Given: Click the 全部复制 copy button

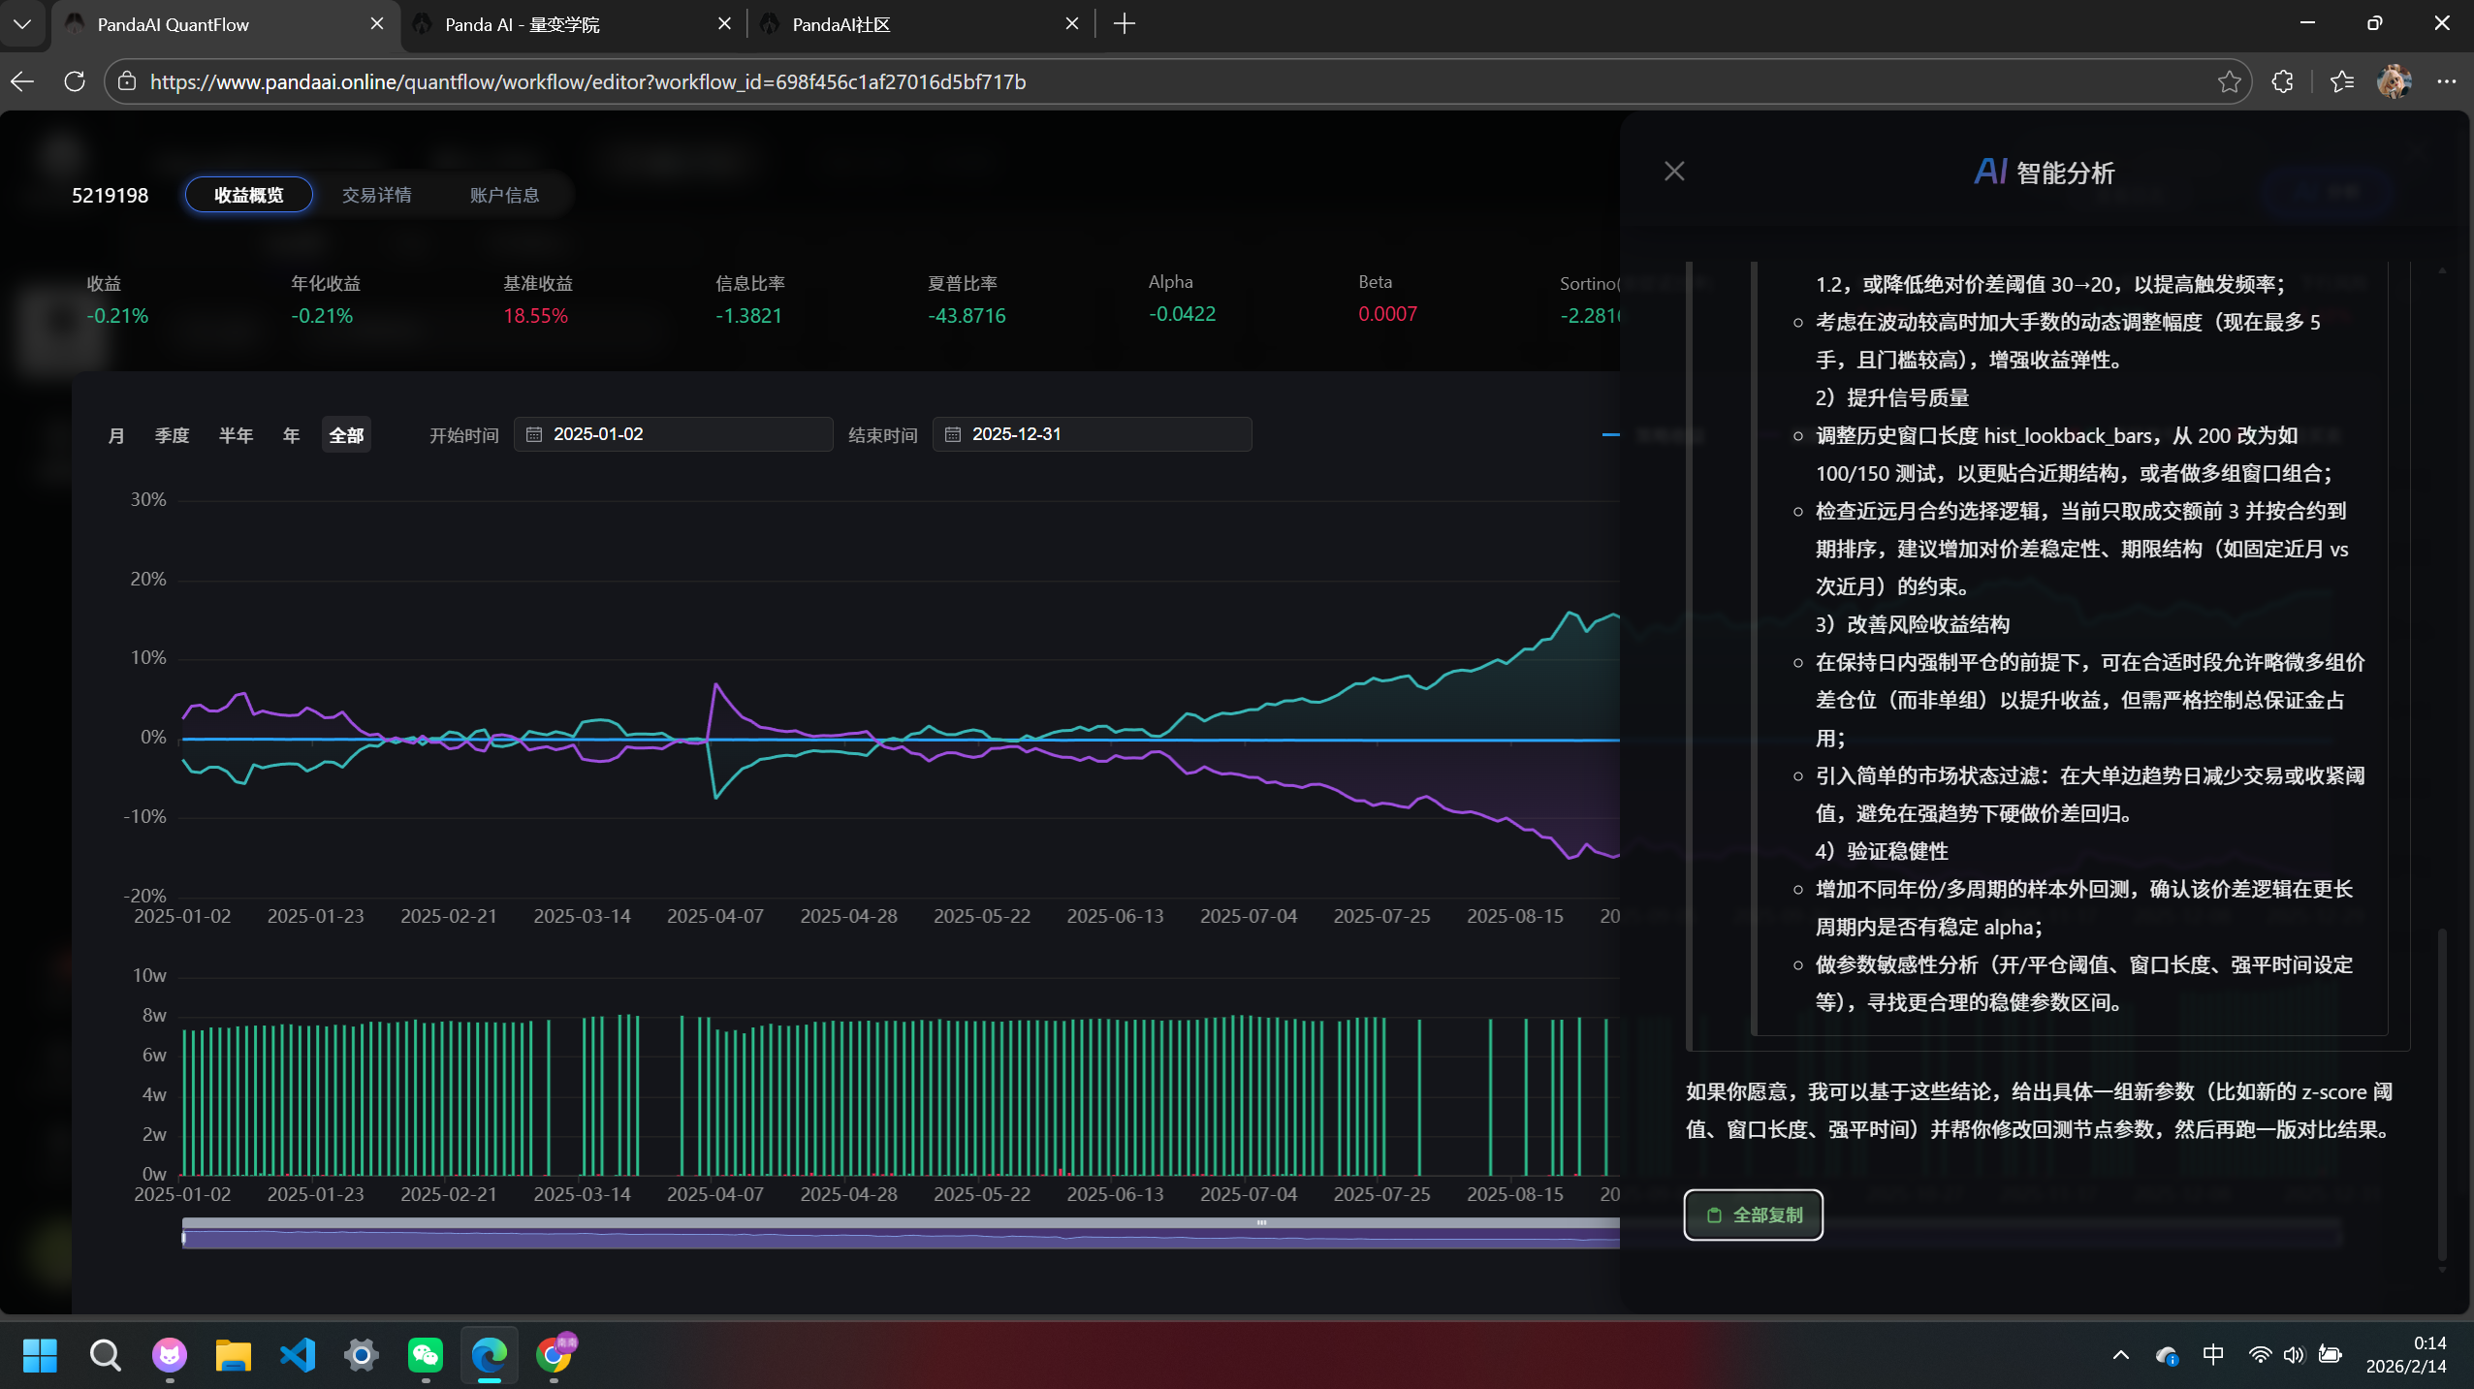Looking at the screenshot, I should click(x=1753, y=1215).
